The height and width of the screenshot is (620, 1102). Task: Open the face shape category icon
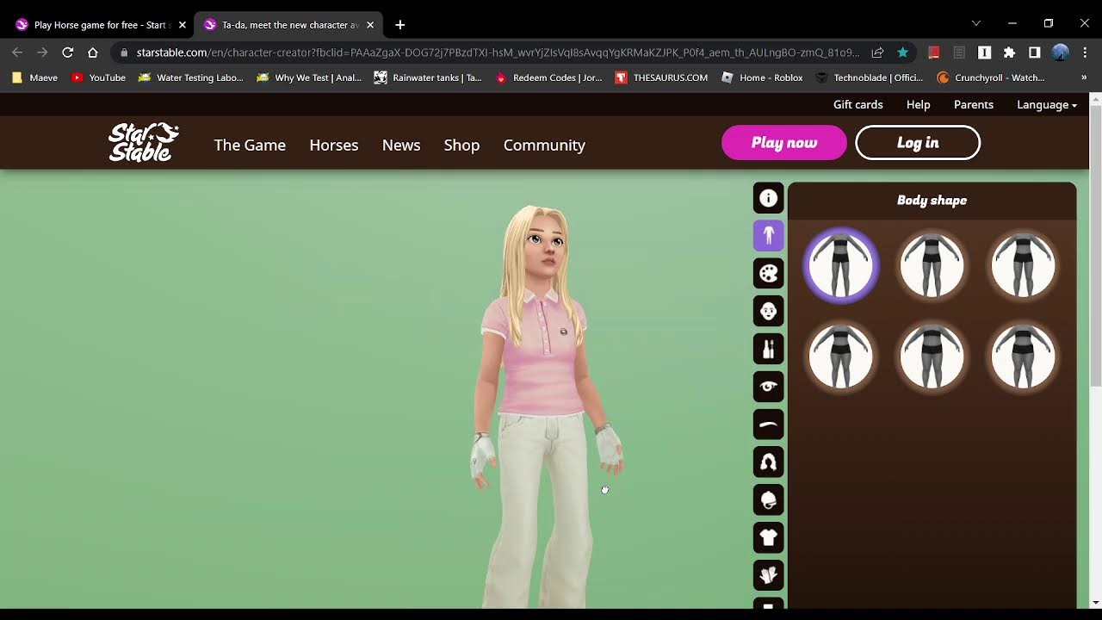(769, 311)
